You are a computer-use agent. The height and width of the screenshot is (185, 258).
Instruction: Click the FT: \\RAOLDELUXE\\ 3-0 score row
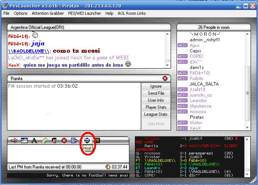171,160
